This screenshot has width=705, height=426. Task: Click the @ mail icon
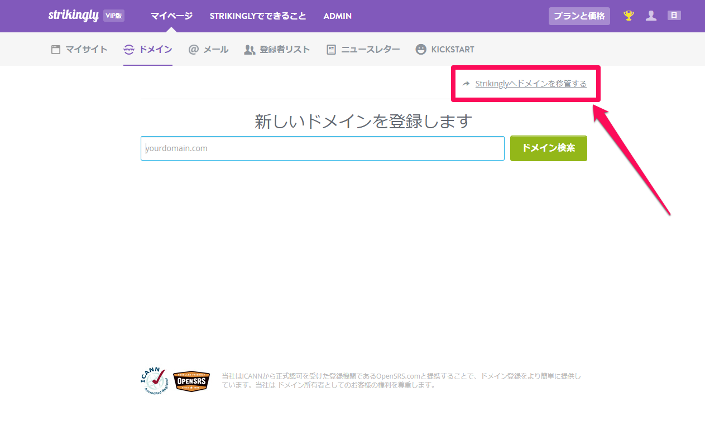(x=194, y=49)
